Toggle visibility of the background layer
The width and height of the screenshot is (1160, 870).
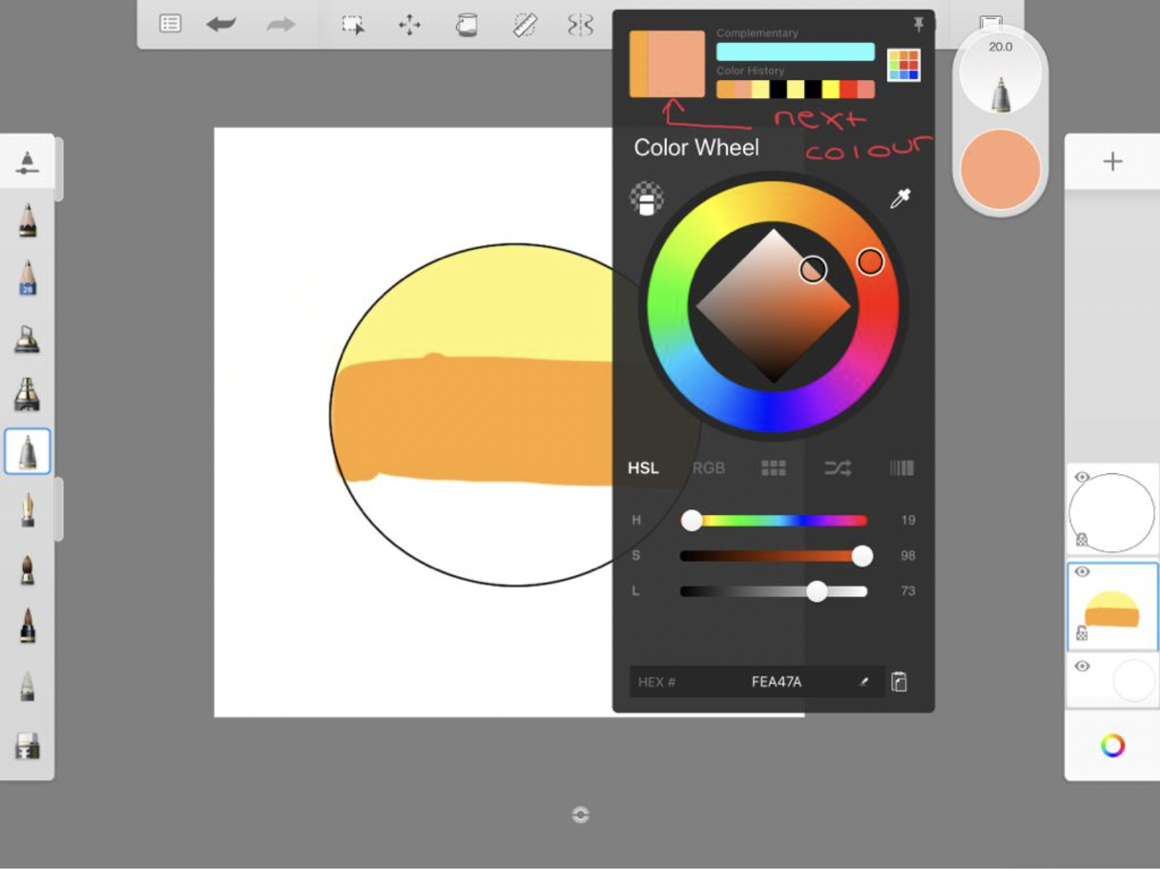tap(1081, 666)
